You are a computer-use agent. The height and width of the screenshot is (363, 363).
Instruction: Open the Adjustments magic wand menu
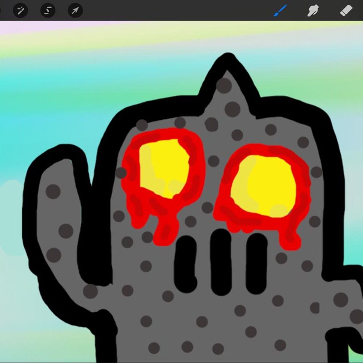point(20,10)
